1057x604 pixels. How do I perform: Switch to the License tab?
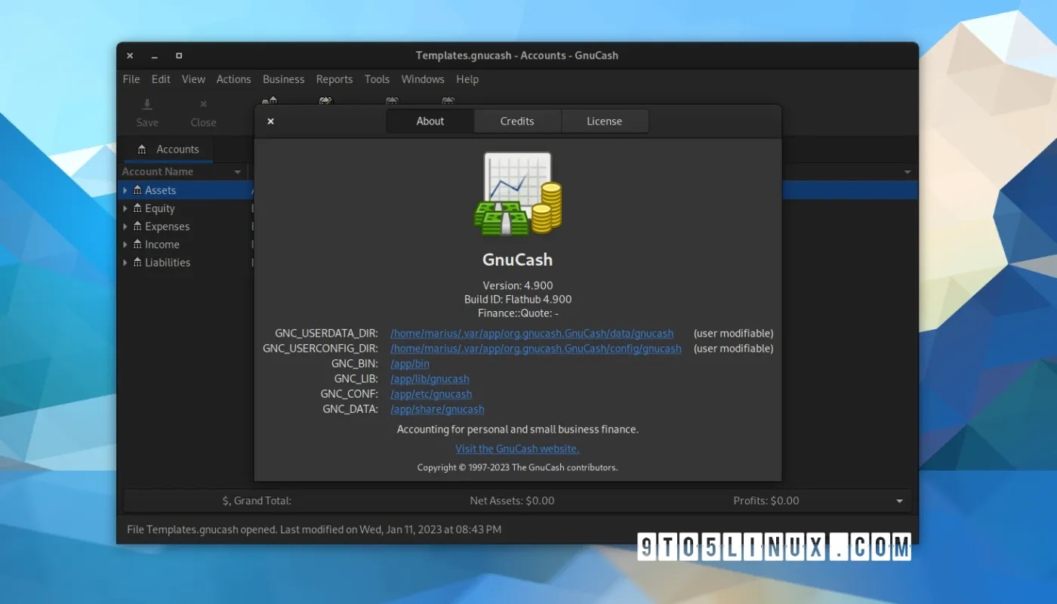(x=604, y=122)
